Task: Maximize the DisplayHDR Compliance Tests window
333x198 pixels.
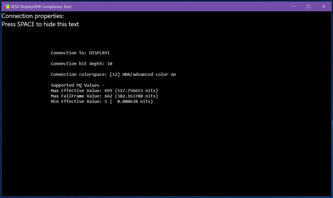Action: point(309,6)
